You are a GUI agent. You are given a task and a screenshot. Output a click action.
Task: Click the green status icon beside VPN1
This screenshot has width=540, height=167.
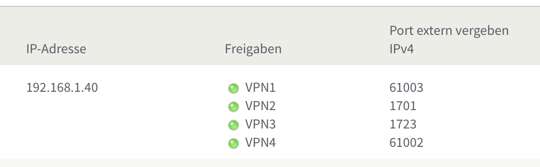(233, 89)
